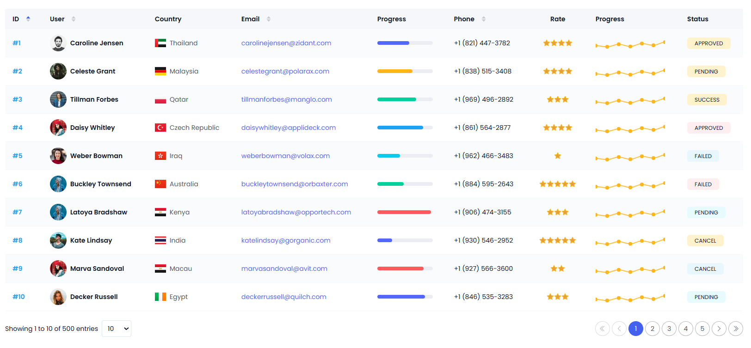
Task: Click deckerrussell@quilch.com email link
Action: [x=284, y=297]
